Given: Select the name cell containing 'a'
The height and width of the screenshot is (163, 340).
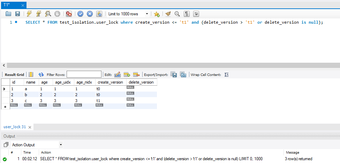Looking at the screenshot, I should coord(31,89).
